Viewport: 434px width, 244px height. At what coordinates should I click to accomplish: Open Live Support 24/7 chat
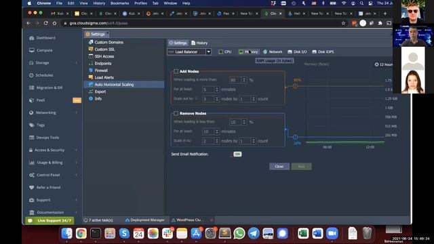pyautogui.click(x=50, y=220)
